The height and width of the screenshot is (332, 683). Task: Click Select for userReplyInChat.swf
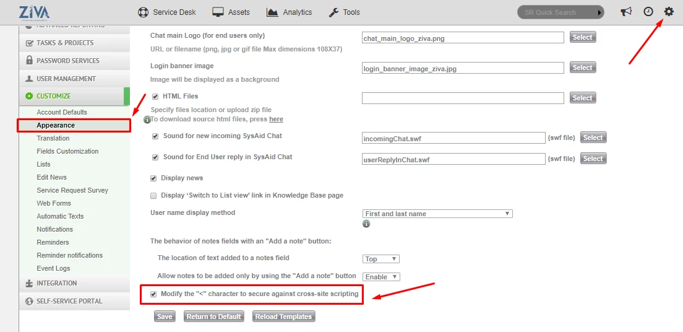(x=593, y=159)
